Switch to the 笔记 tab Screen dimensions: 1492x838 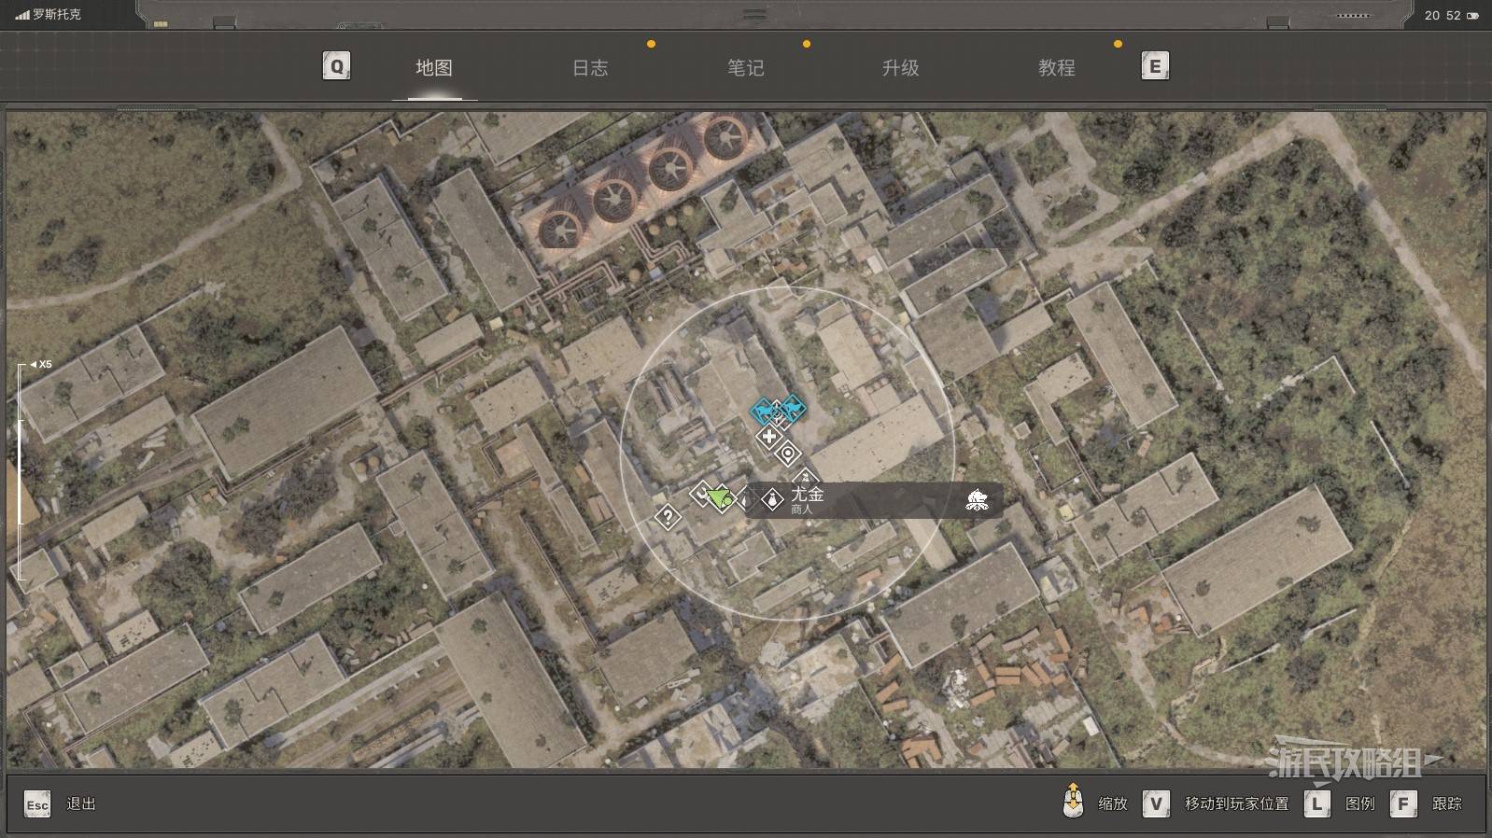click(746, 67)
